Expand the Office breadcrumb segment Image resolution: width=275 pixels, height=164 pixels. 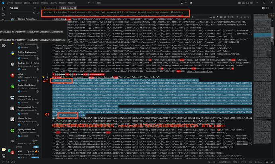90,12
